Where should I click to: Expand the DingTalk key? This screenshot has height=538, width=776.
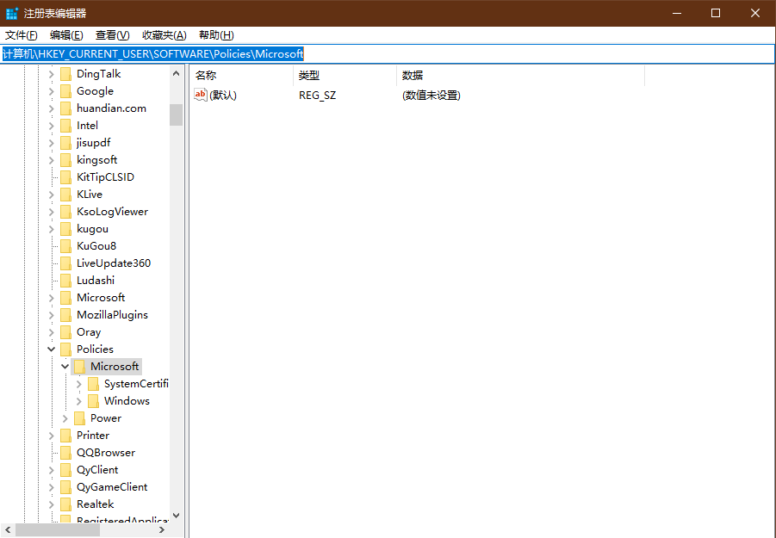coord(52,74)
